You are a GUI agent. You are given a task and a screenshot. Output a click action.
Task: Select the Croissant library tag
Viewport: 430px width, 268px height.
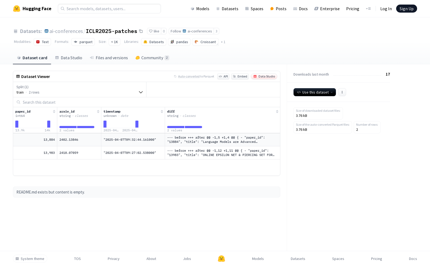pos(205,42)
